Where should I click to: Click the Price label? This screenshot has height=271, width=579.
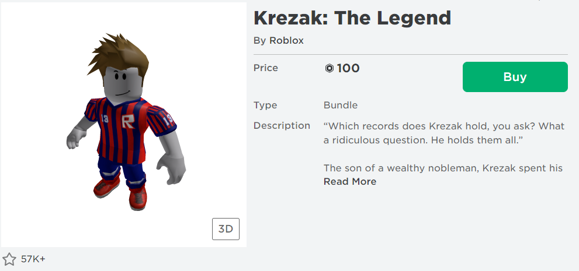click(x=266, y=68)
